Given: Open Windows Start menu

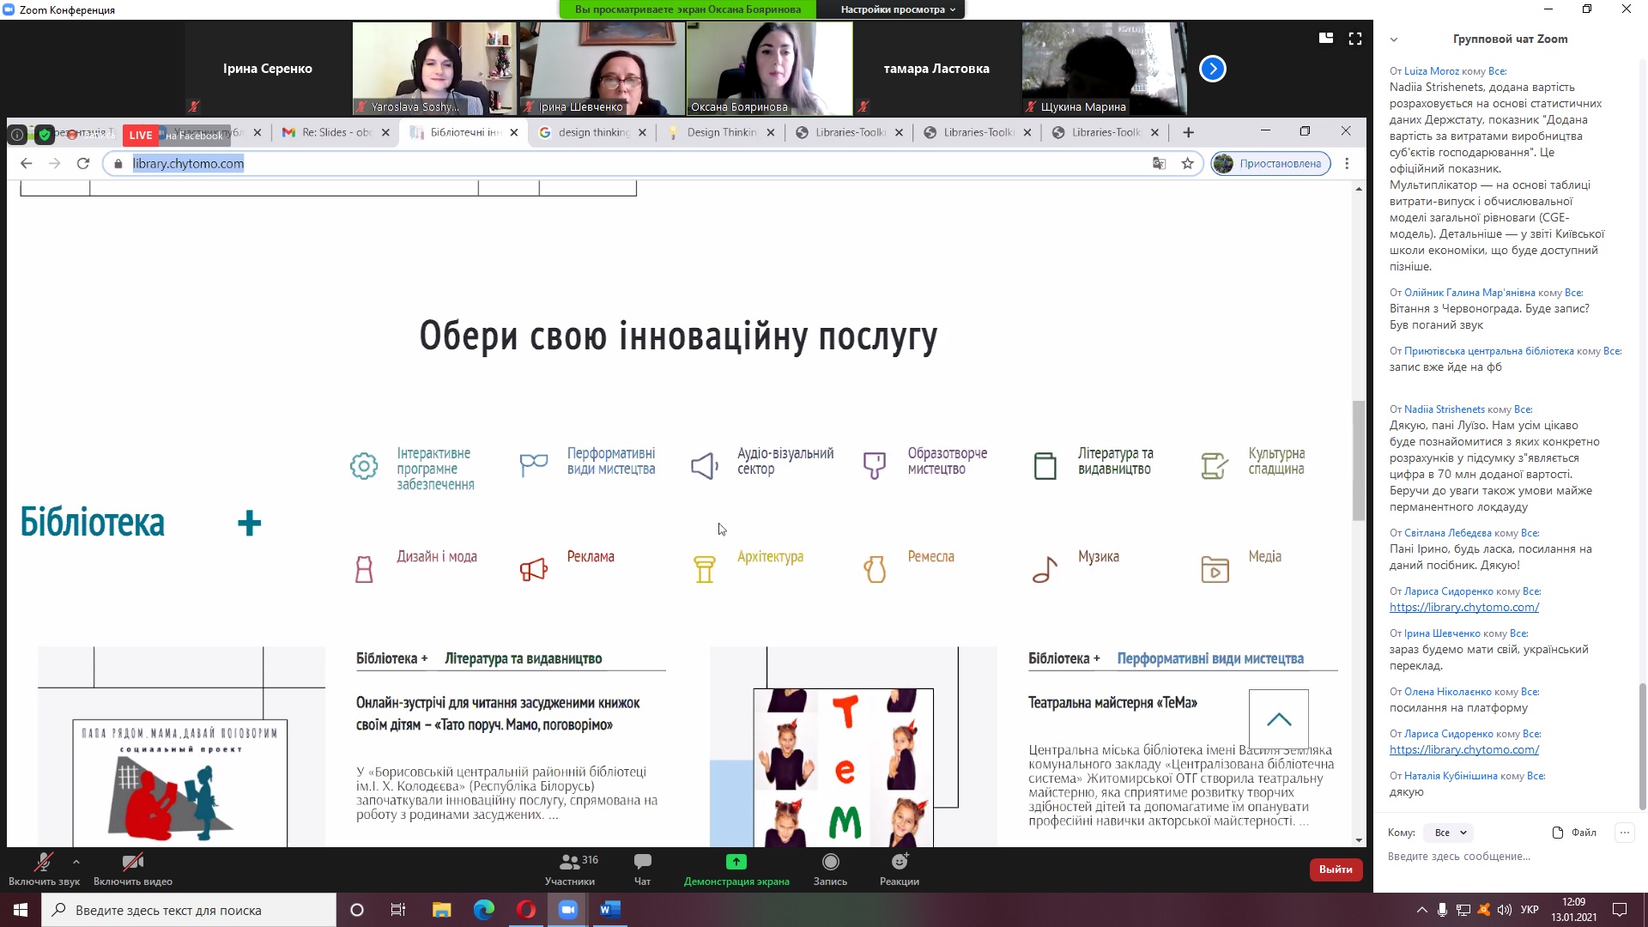Looking at the screenshot, I should (21, 910).
